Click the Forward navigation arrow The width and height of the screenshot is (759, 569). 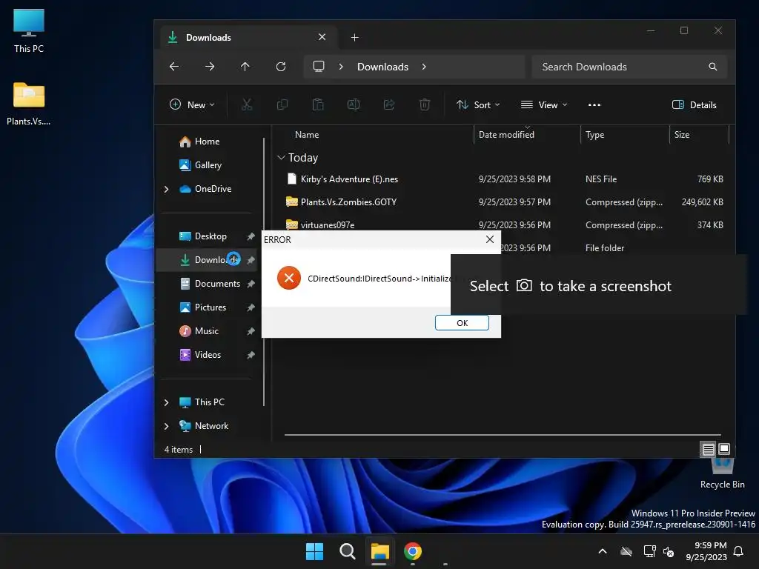[210, 67]
